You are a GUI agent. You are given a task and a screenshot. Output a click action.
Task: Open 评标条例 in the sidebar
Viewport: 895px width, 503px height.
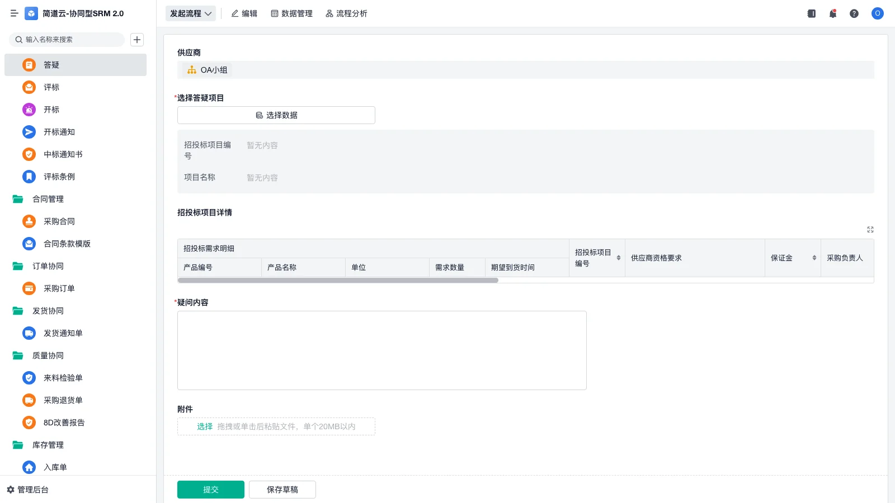coord(76,177)
